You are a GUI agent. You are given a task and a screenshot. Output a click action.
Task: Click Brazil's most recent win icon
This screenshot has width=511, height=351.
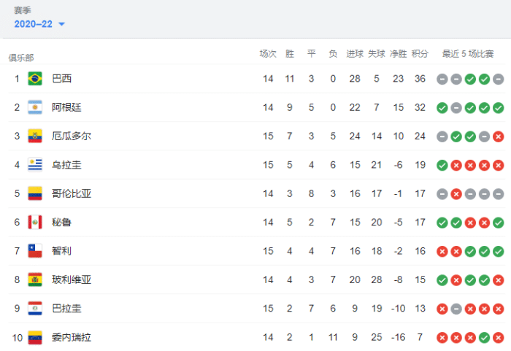pos(484,79)
